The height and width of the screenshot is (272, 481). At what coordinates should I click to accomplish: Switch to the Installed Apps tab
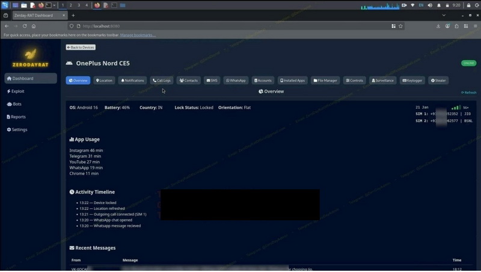click(x=293, y=80)
